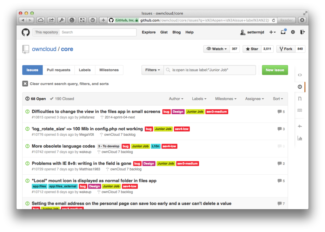Select the Issues tab
Viewport: 325px width, 232px height.
[x=32, y=70]
